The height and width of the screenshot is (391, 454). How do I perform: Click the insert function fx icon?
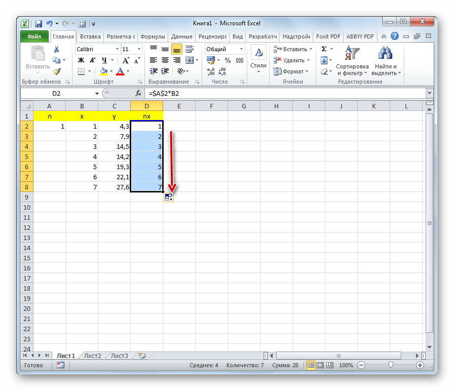138,93
